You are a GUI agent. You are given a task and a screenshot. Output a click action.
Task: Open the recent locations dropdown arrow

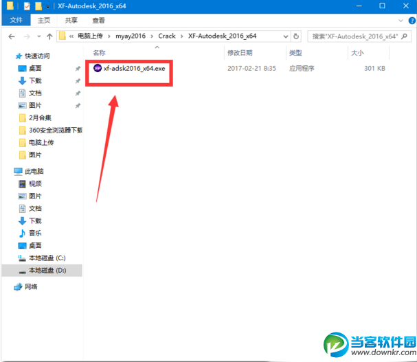click(x=39, y=36)
